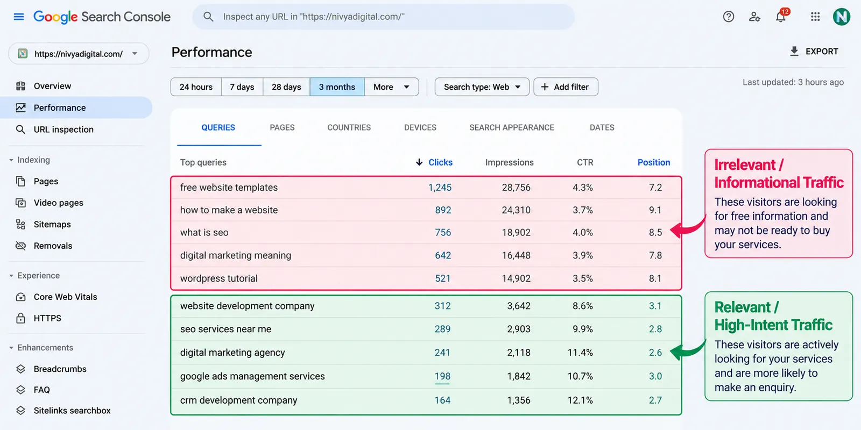Collapse the Indexing section
The width and height of the screenshot is (861, 430).
click(11, 160)
